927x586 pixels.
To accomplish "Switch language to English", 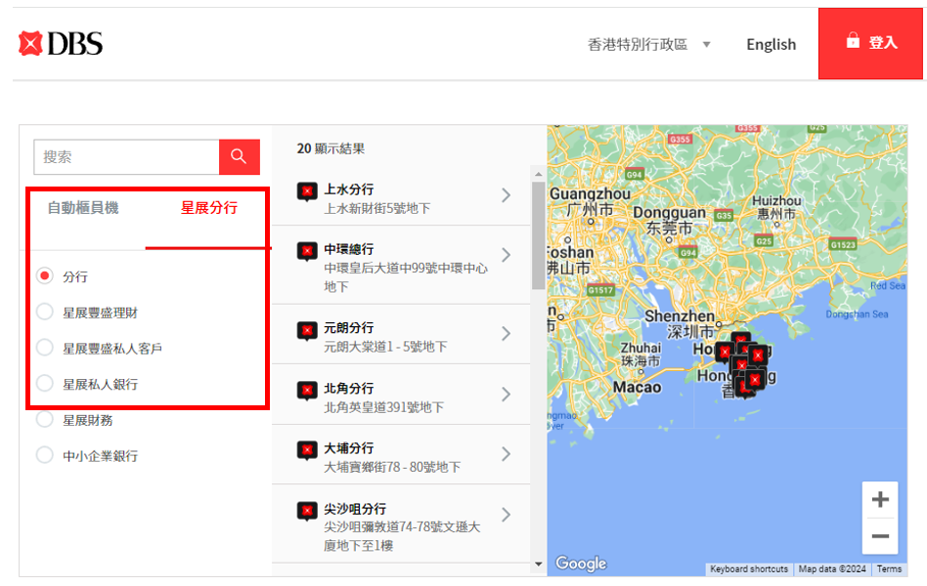I will pyautogui.click(x=771, y=44).
